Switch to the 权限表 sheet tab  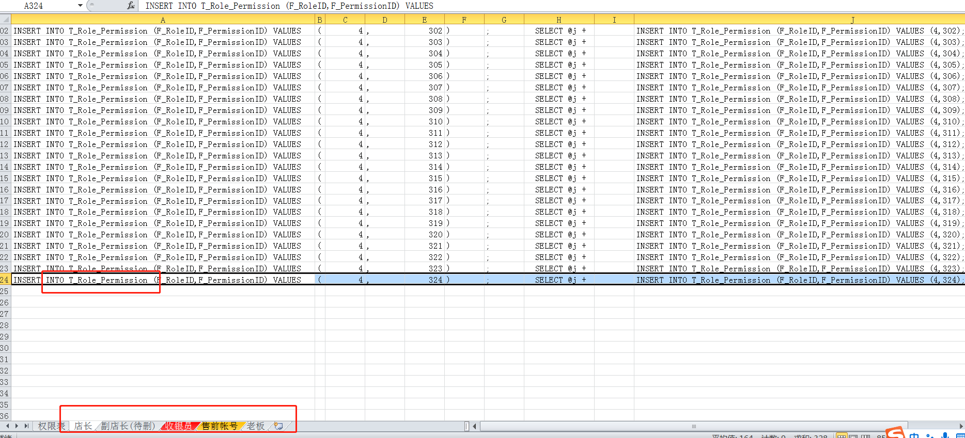click(x=51, y=426)
